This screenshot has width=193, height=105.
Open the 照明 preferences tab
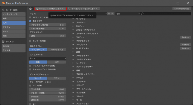click(14, 36)
